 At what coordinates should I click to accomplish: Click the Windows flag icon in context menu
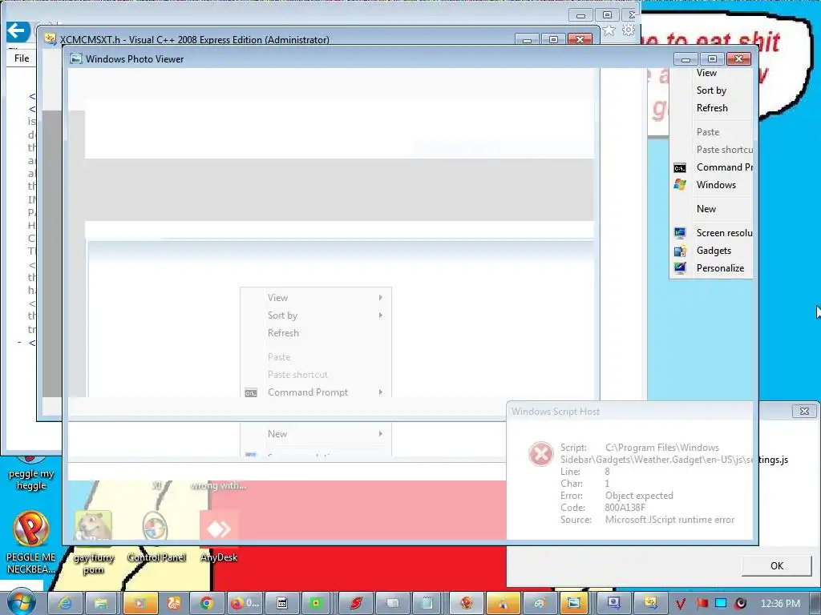tap(680, 185)
